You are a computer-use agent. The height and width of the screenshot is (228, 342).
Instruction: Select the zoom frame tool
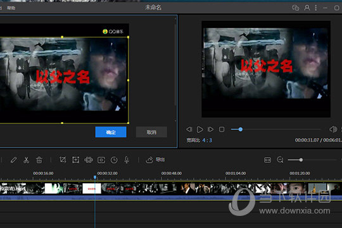click(x=75, y=160)
